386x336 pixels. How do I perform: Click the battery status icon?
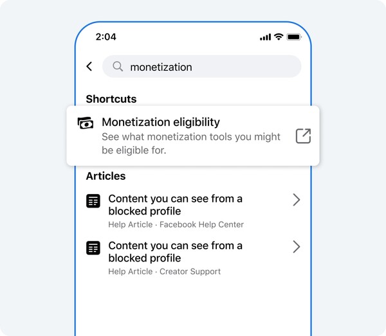294,37
